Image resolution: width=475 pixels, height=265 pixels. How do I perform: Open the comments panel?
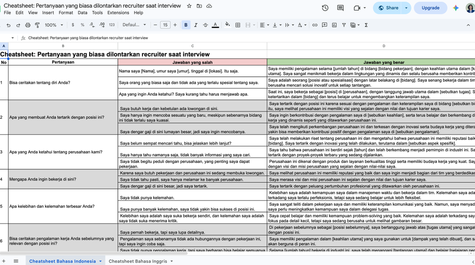click(340, 8)
